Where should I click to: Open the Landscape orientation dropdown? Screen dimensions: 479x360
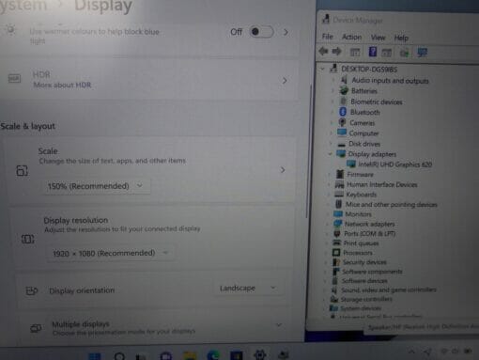(x=249, y=288)
